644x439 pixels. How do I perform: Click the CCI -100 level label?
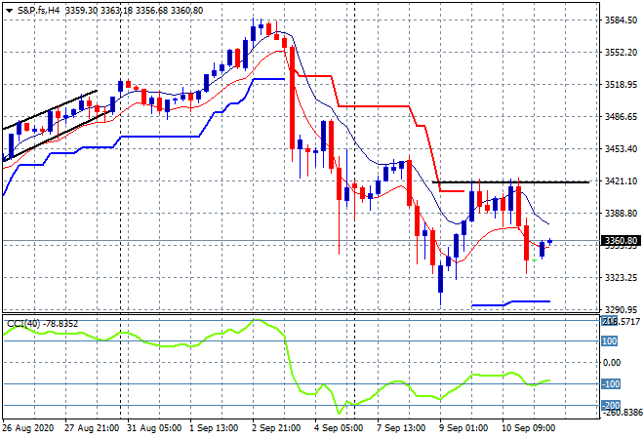click(611, 384)
